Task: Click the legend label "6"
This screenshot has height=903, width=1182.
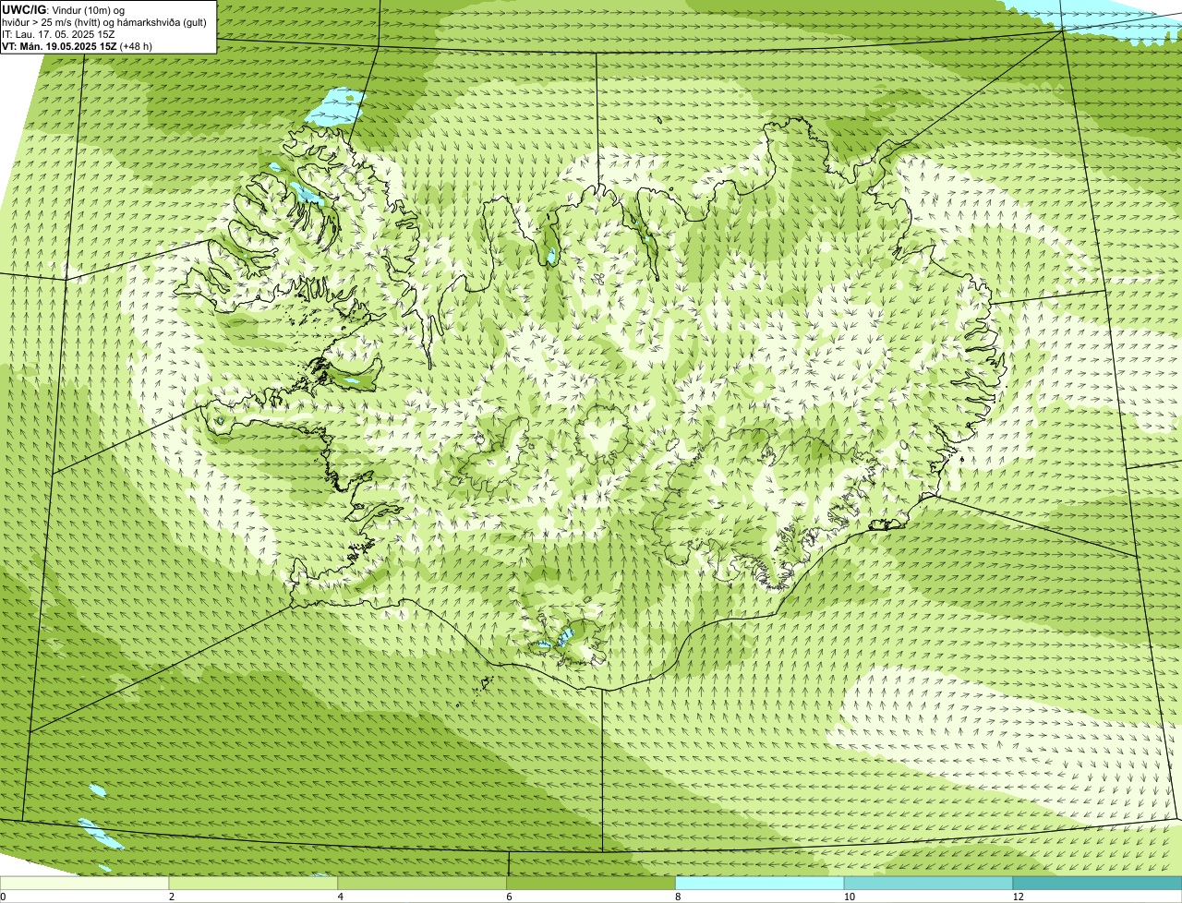Action: pyautogui.click(x=509, y=897)
